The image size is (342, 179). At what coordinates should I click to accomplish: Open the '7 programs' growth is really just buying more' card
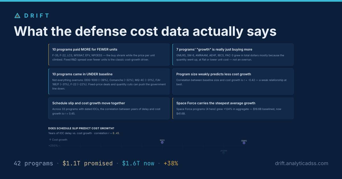pos(233,55)
